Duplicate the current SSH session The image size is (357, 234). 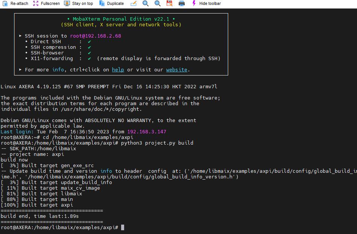coord(112,3)
